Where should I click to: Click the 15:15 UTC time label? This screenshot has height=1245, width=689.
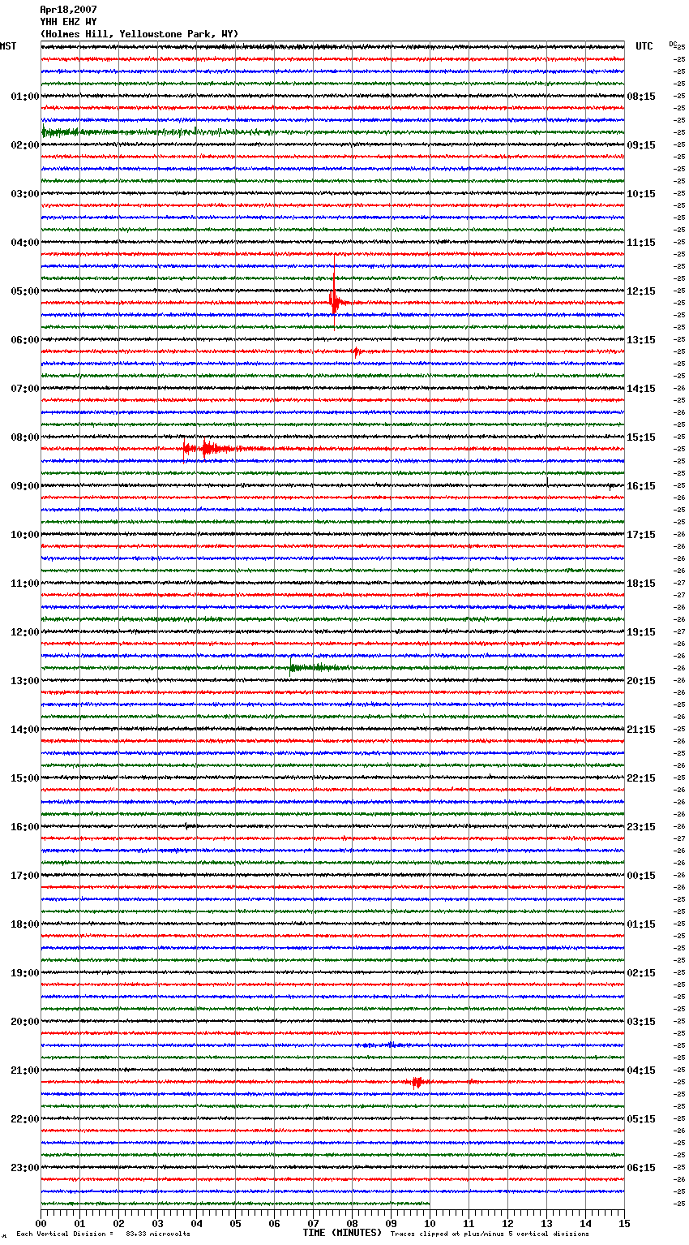click(641, 437)
